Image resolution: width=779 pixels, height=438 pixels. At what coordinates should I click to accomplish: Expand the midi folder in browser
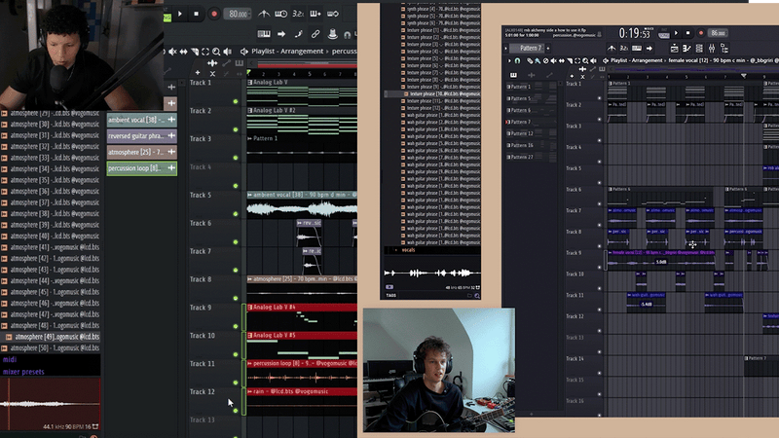pos(10,359)
